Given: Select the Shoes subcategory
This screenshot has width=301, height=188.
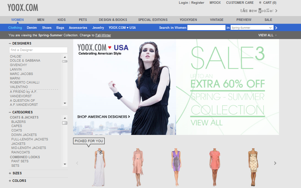Looking at the screenshot, I should (x=47, y=28).
